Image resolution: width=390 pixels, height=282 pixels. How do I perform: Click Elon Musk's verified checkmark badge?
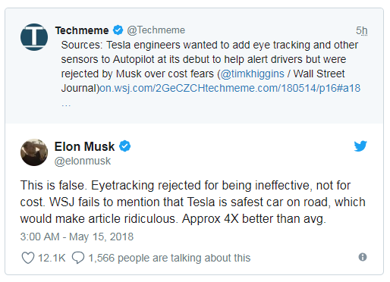[x=125, y=146]
